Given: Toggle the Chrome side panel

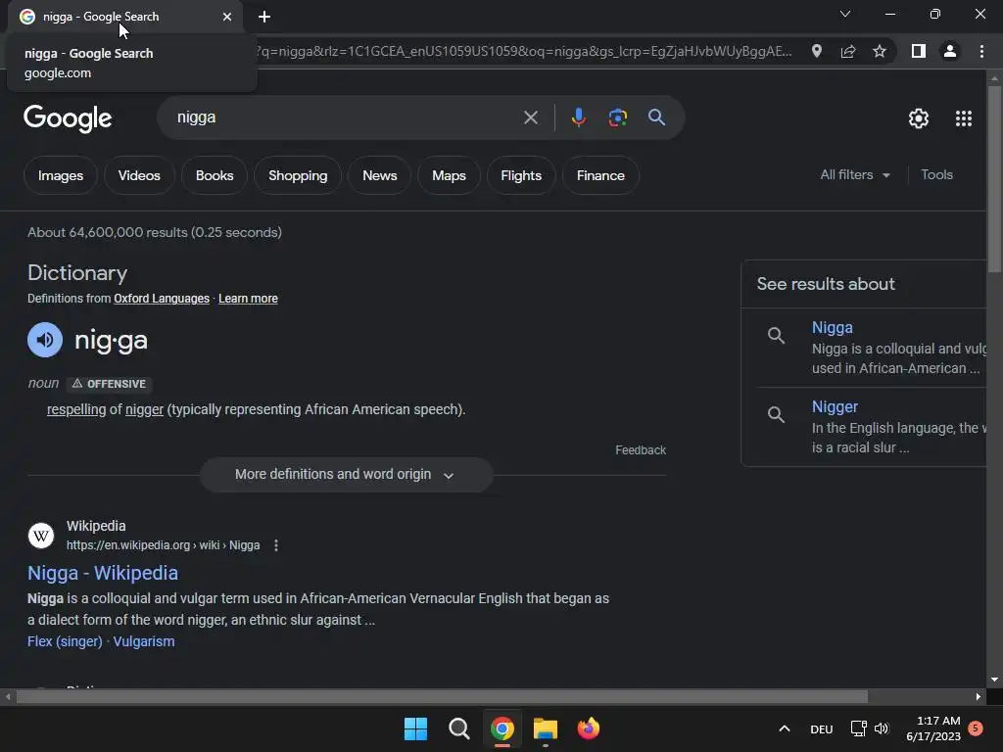Looking at the screenshot, I should [x=919, y=51].
